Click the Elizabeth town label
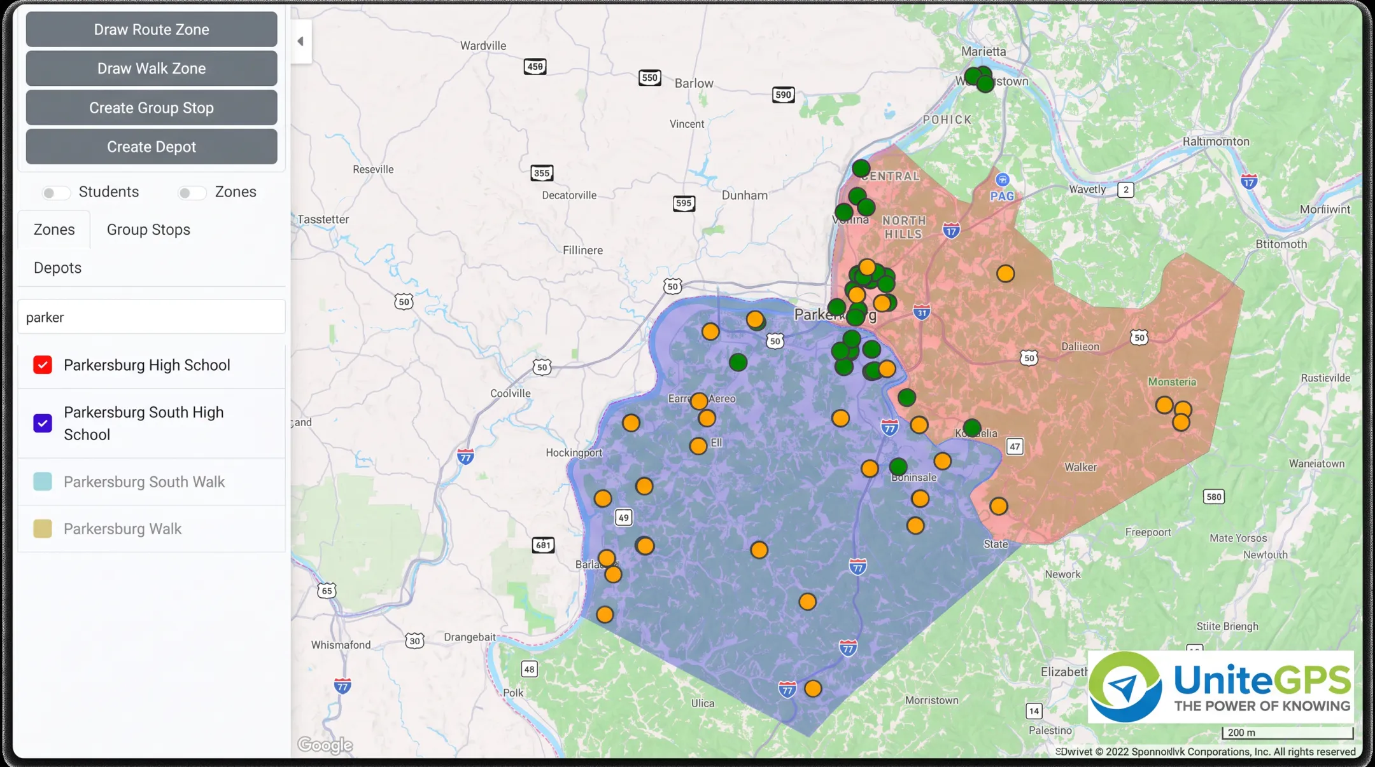Image resolution: width=1375 pixels, height=767 pixels. pos(1064,672)
